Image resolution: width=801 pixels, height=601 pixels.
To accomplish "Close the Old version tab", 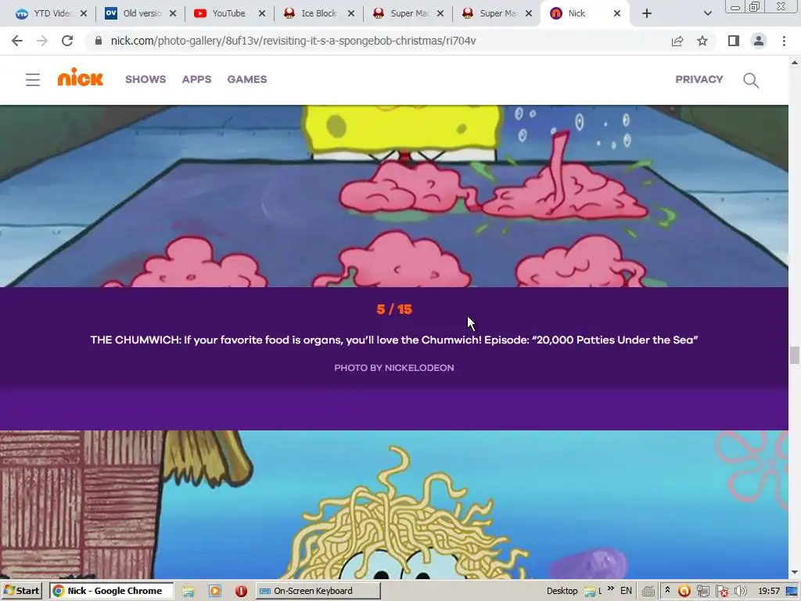I will click(x=173, y=13).
